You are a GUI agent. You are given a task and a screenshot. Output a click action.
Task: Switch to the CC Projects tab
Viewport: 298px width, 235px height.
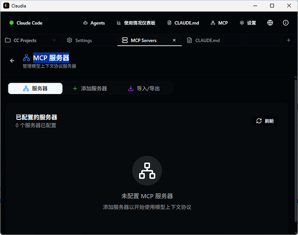[x=31, y=40]
